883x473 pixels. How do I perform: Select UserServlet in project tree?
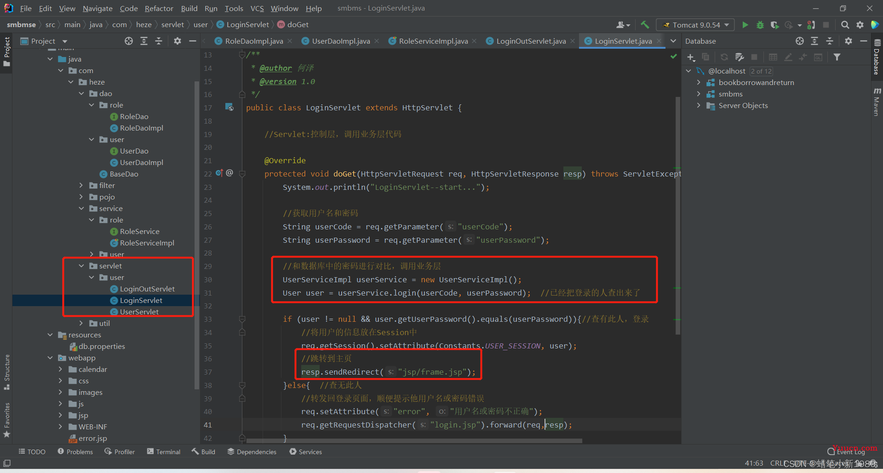[x=139, y=312]
